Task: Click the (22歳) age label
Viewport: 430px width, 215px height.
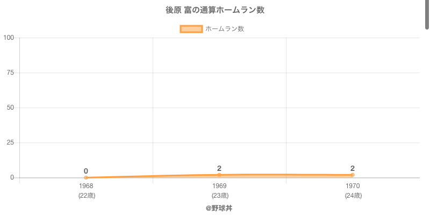Action: 87,196
